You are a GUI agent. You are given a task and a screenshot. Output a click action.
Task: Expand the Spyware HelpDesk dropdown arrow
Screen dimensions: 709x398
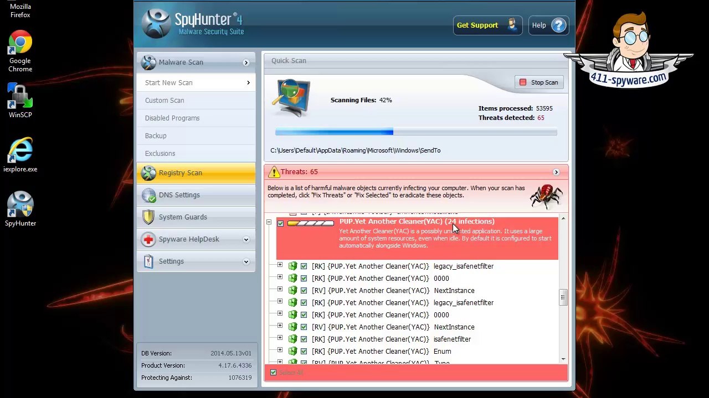pyautogui.click(x=246, y=239)
